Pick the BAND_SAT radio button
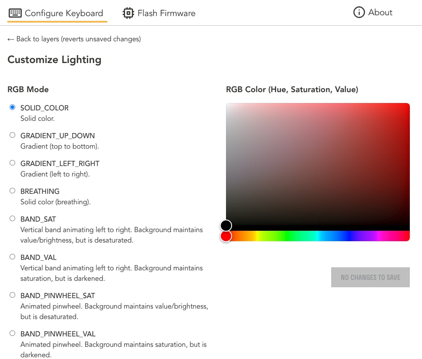This screenshot has height=359, width=422. coord(13,219)
